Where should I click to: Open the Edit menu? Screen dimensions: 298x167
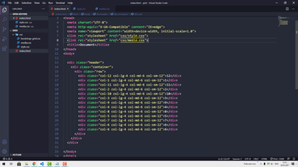(x=17, y=3)
